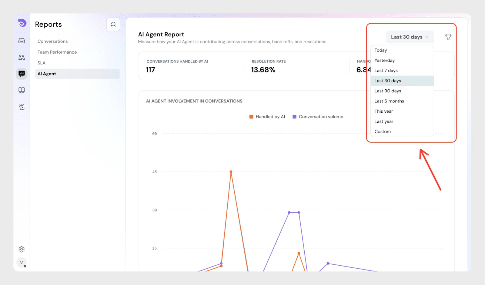
Task: Open the Conversations report
Action: pyautogui.click(x=53, y=41)
